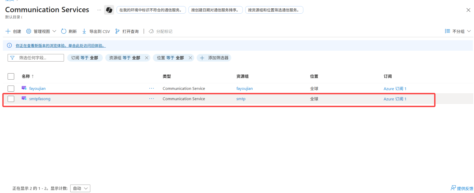Click the 筛选任何字段 filter input
474x193 pixels.
[36, 58]
